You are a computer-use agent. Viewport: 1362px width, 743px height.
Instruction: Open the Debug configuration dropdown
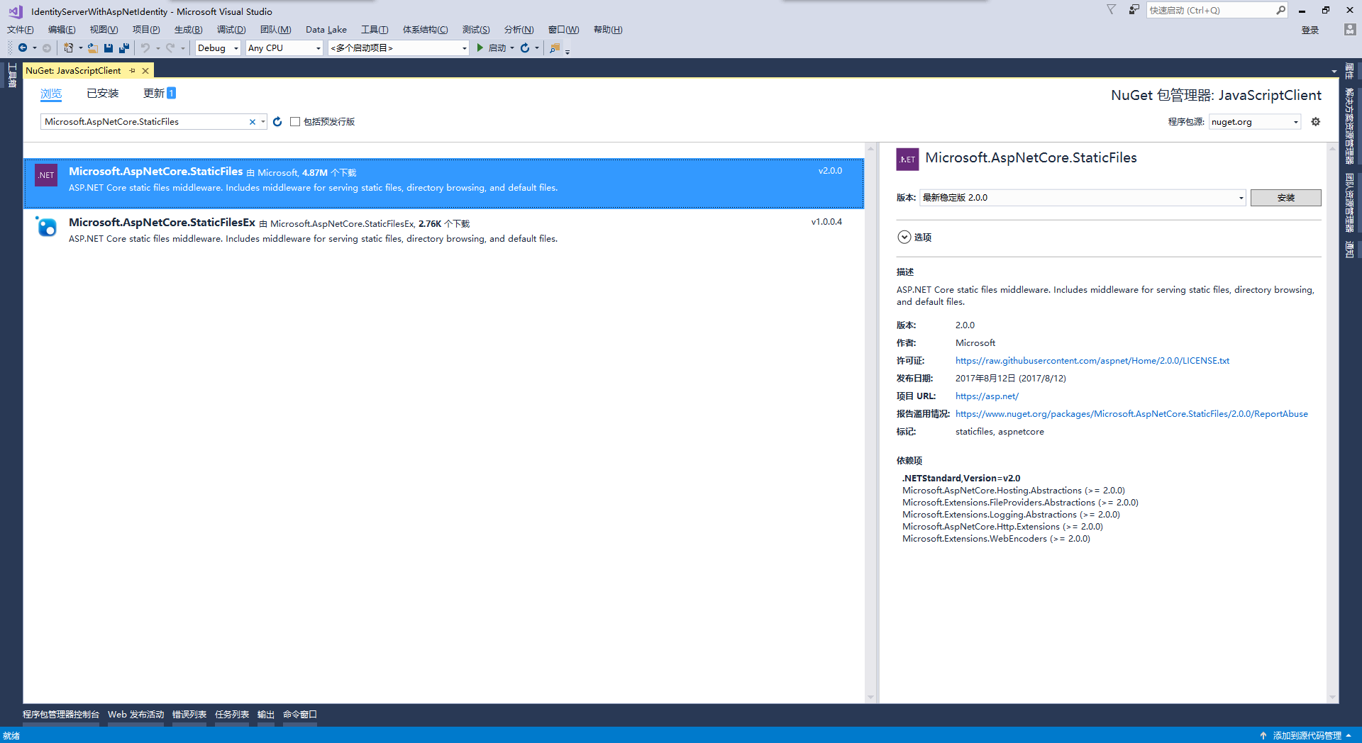(218, 48)
